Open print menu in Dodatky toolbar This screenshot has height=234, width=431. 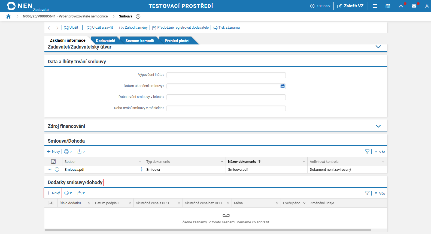[x=68, y=193]
